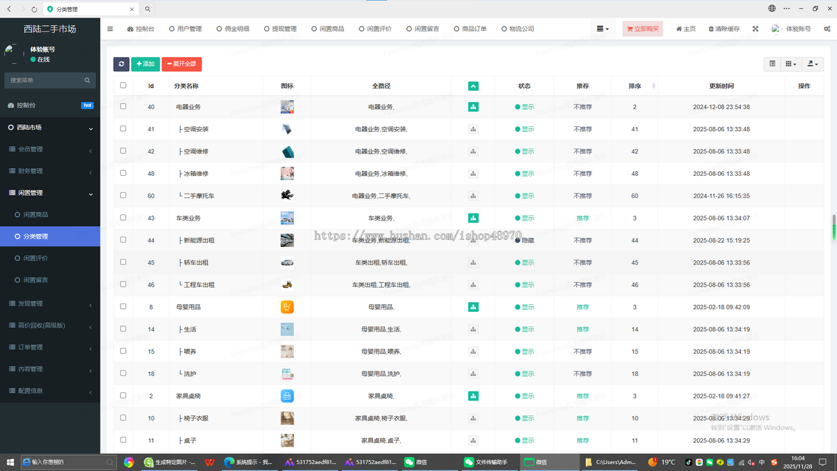
Task: Click the refresh icon above the table
Action: coord(121,63)
